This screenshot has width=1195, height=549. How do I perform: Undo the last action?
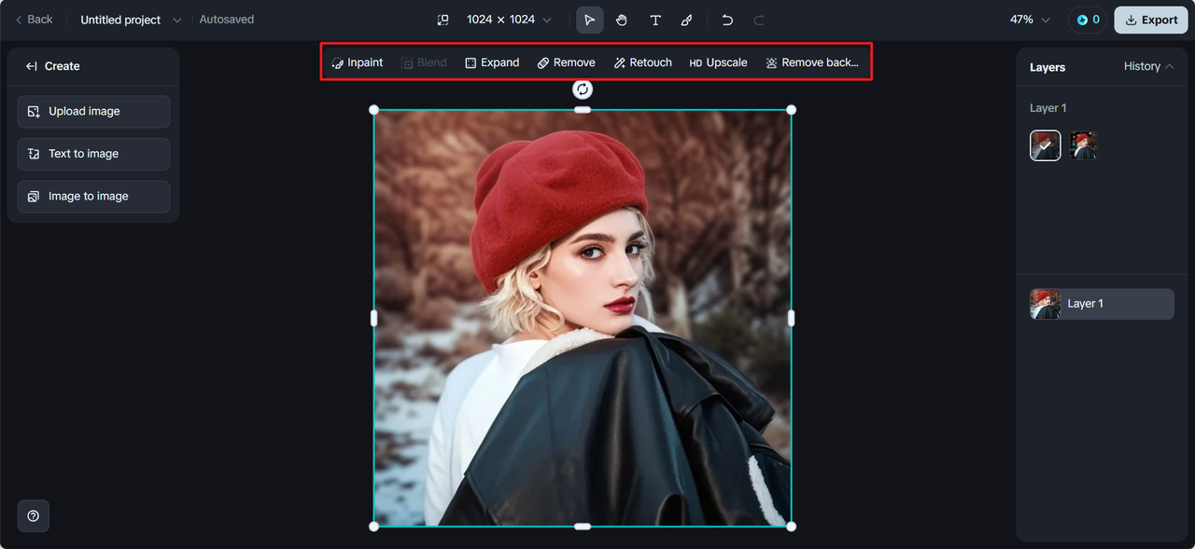pos(727,20)
